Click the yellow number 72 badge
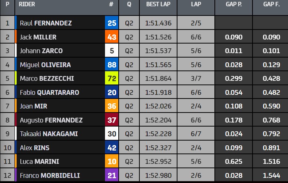The height and width of the screenshot is (183, 288). (112, 79)
